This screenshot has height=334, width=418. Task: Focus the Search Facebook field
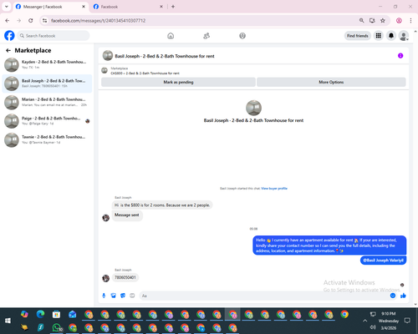(54, 36)
